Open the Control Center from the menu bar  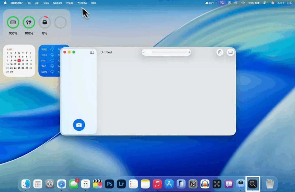265,3
